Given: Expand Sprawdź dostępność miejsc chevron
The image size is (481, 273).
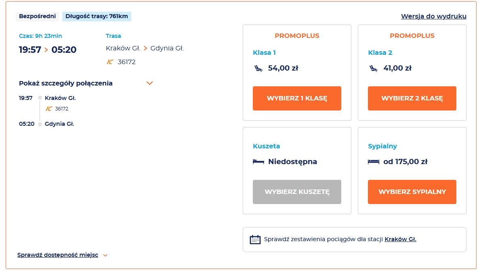Looking at the screenshot, I should tap(105, 255).
